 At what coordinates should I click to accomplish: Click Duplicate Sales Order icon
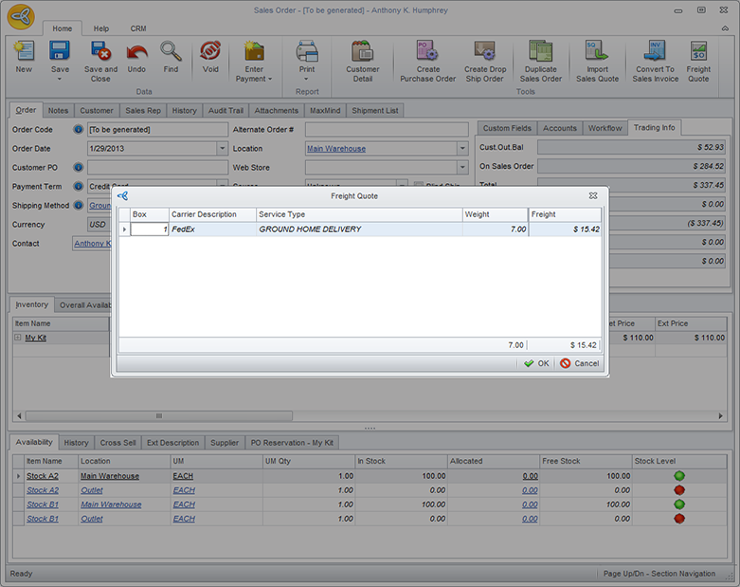coord(541,52)
